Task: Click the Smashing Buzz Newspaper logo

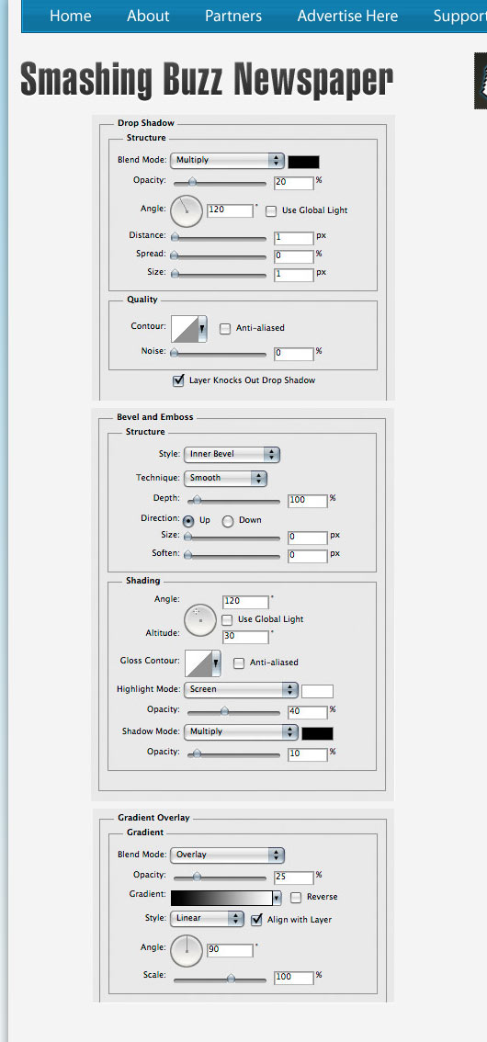Action: 207,81
